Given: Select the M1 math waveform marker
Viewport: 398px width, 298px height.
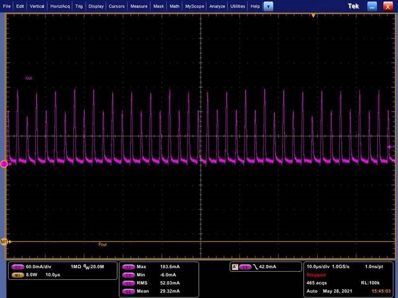Looking at the screenshot, I should coord(5,242).
